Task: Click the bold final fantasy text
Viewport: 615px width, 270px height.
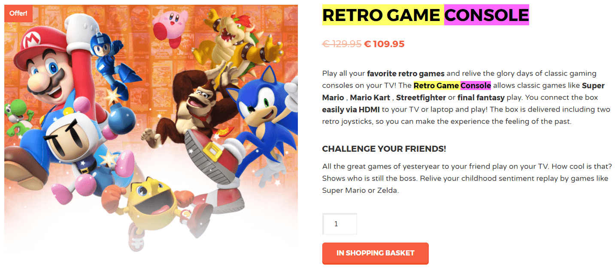Action: click(481, 97)
